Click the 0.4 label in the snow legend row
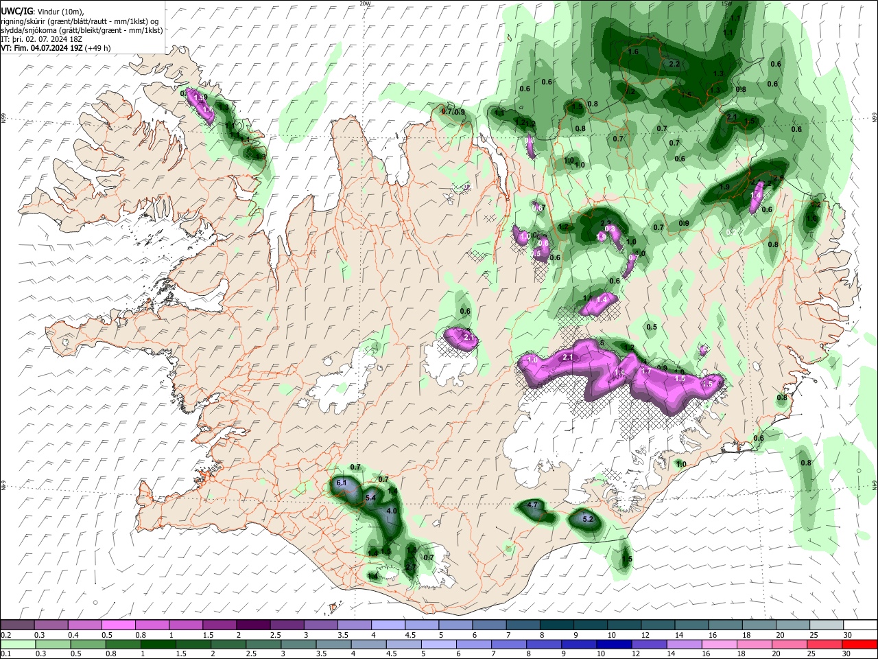The width and height of the screenshot is (878, 659). click(73, 635)
